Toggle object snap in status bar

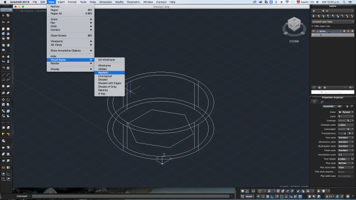coord(281,196)
